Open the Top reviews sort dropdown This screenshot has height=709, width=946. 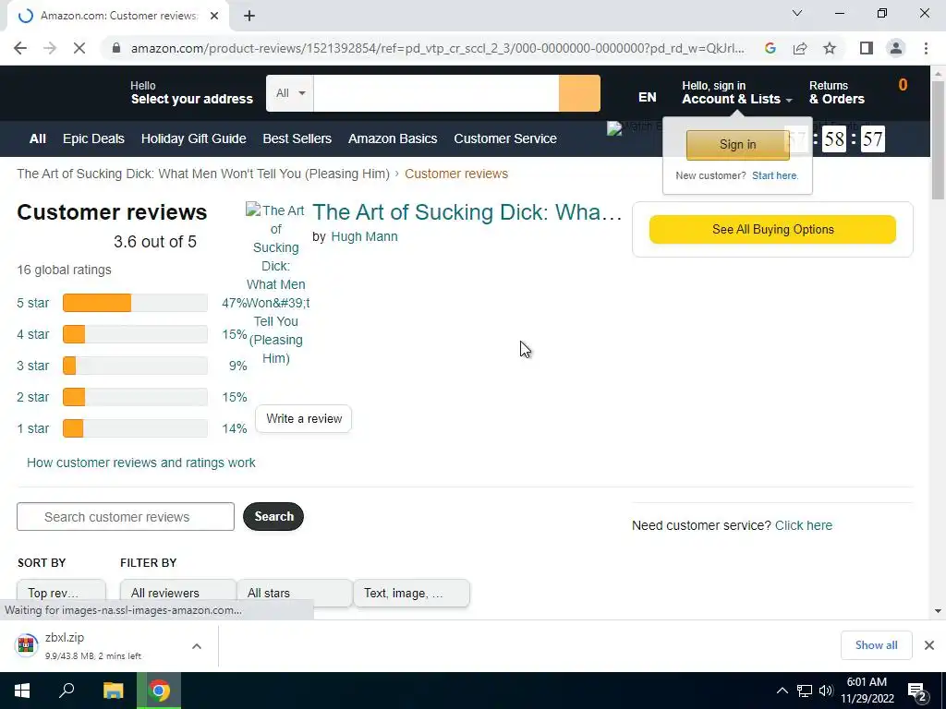click(x=61, y=593)
